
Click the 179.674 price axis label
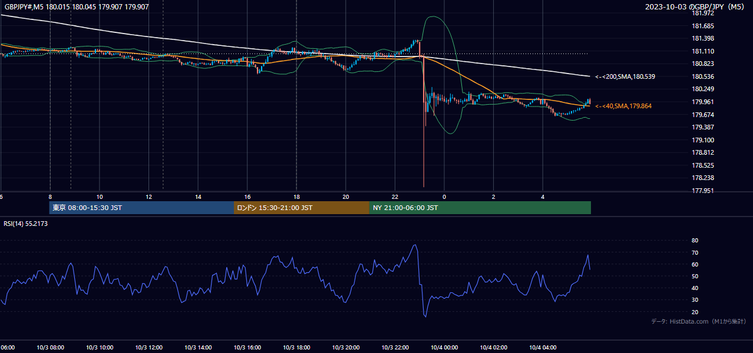702,115
